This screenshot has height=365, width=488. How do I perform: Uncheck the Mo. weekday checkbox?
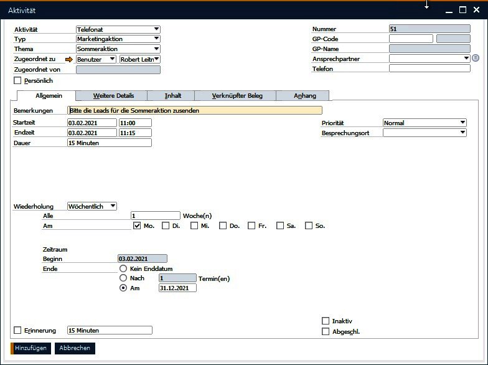tap(137, 226)
